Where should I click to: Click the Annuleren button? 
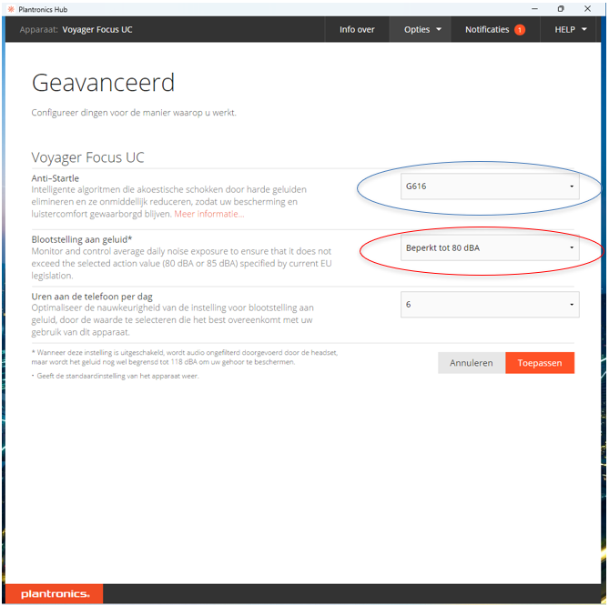(472, 363)
